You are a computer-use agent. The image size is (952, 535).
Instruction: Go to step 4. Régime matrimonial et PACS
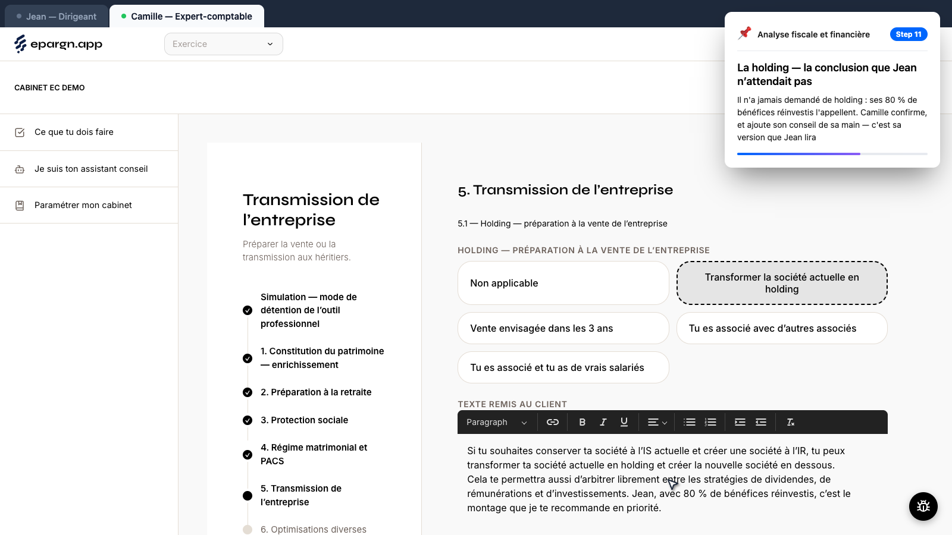coord(314,454)
